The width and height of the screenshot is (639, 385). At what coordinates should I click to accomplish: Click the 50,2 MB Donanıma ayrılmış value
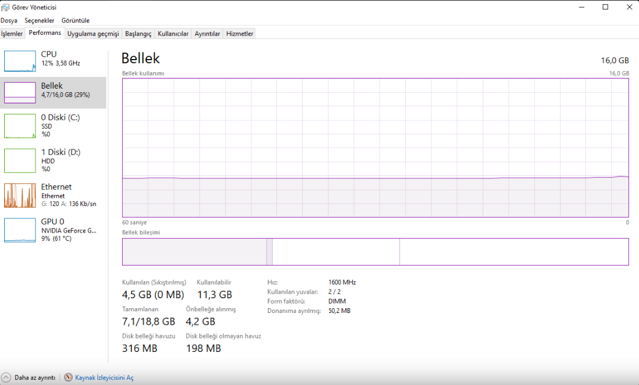[339, 311]
